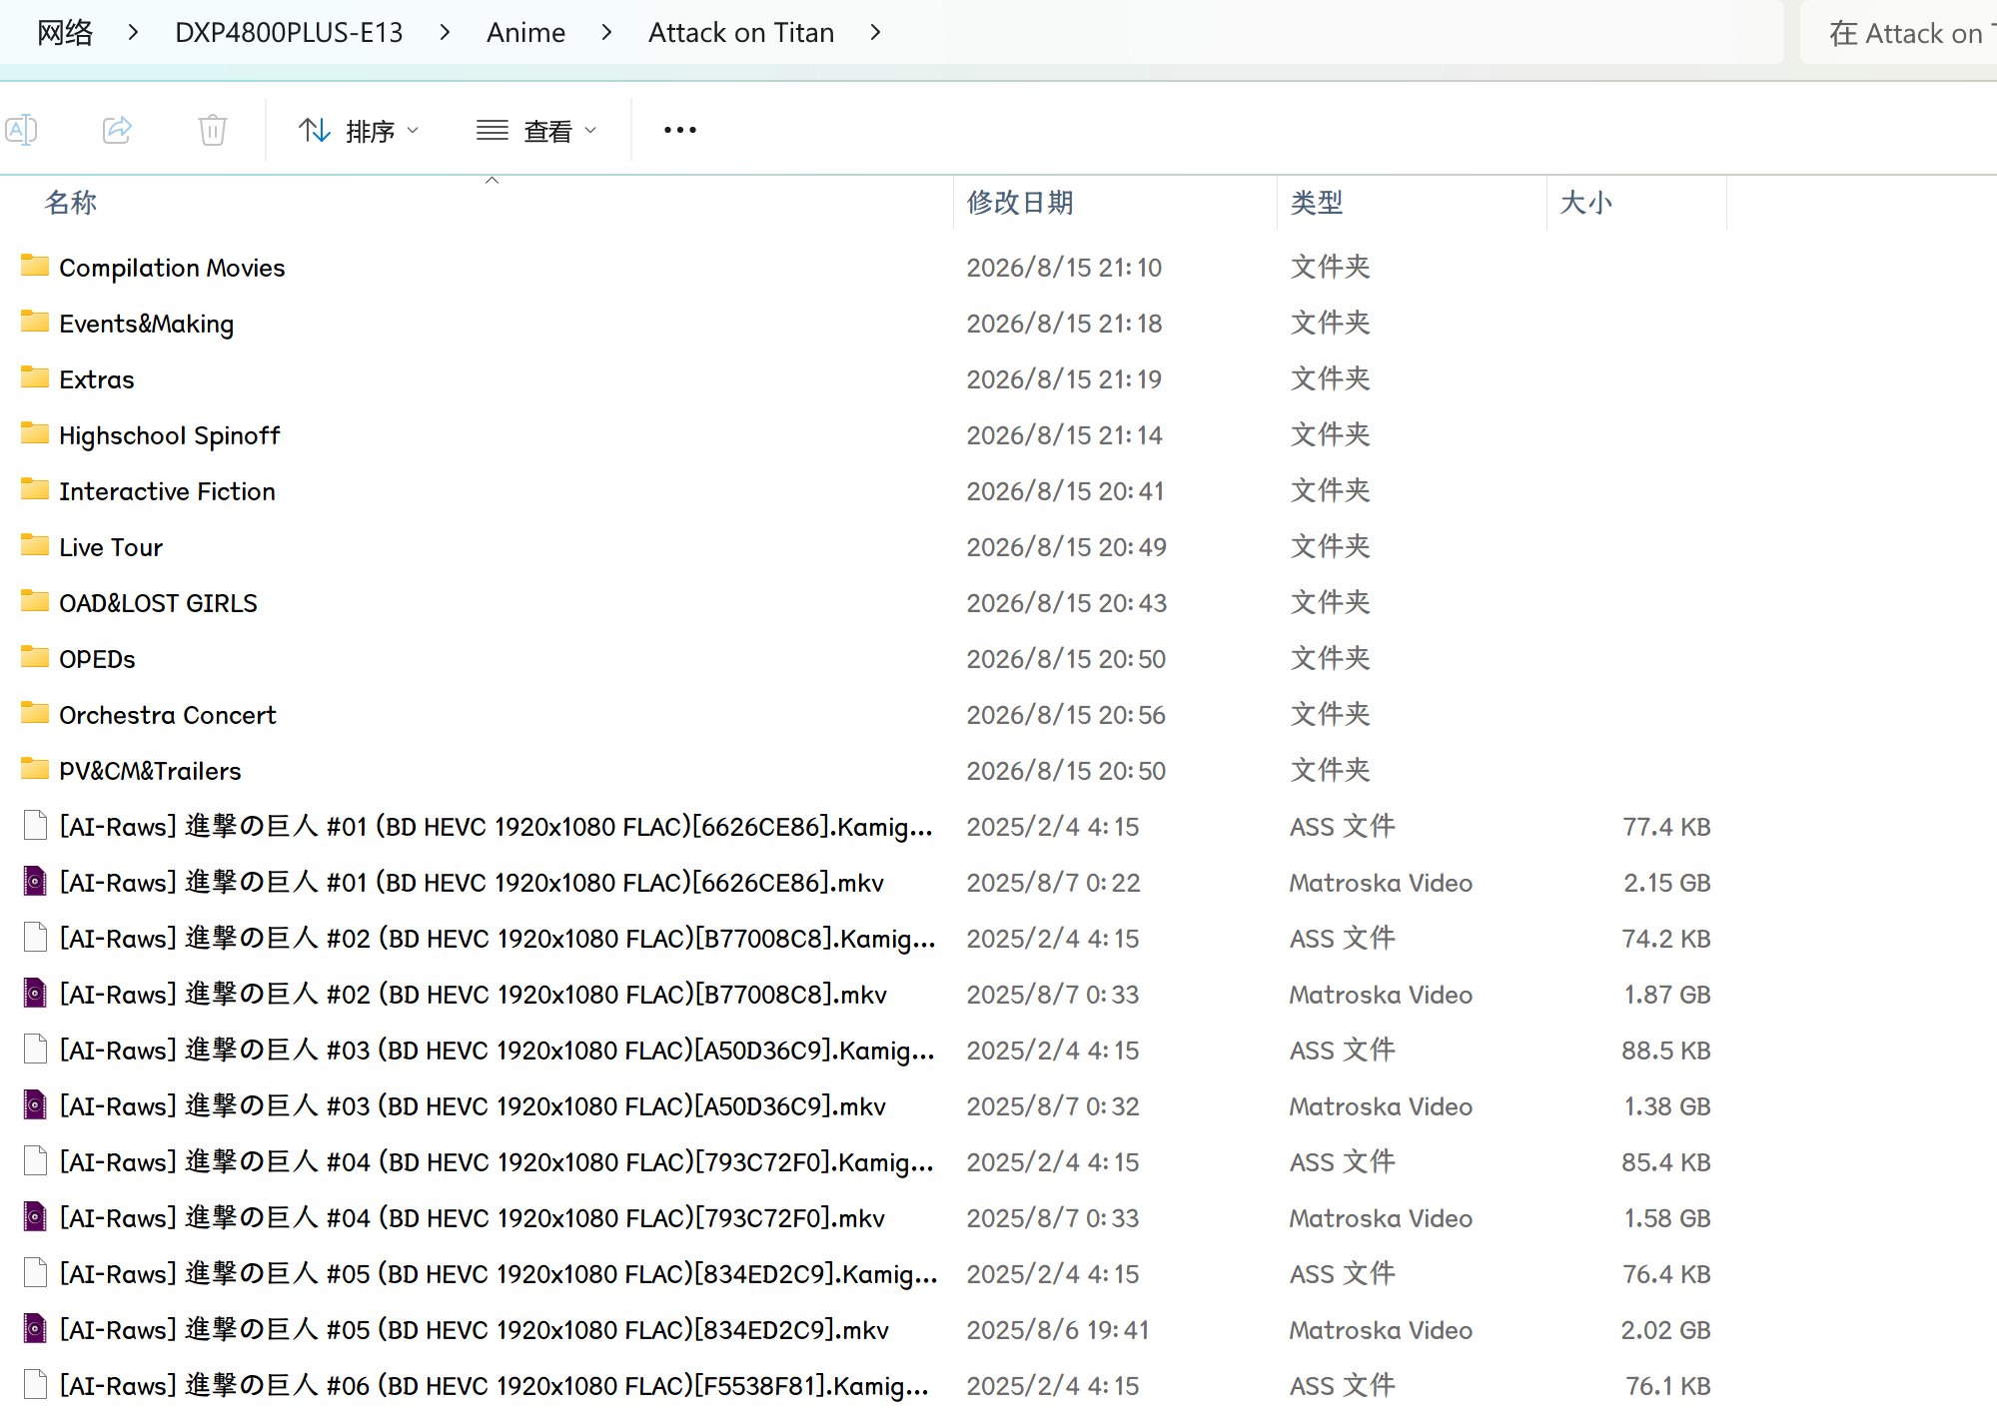Select the file name ending [B77008C8].mkv
Viewport: 1997px width, 1418px height.
coord(474,995)
